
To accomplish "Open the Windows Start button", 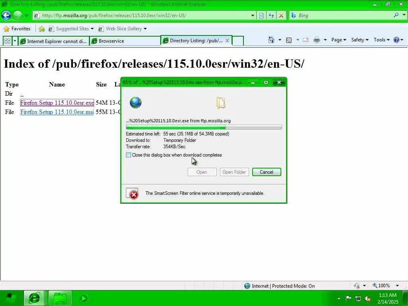I will [10, 298].
